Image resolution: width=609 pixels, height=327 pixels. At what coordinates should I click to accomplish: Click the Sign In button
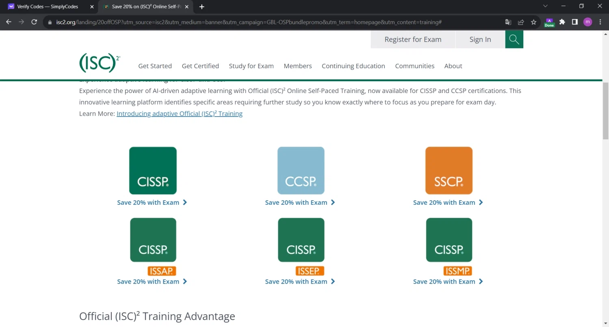point(480,39)
